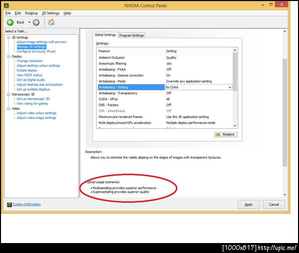Select the CUDA - GPUs row
This screenshot has width=299, height=253.
[165, 99]
